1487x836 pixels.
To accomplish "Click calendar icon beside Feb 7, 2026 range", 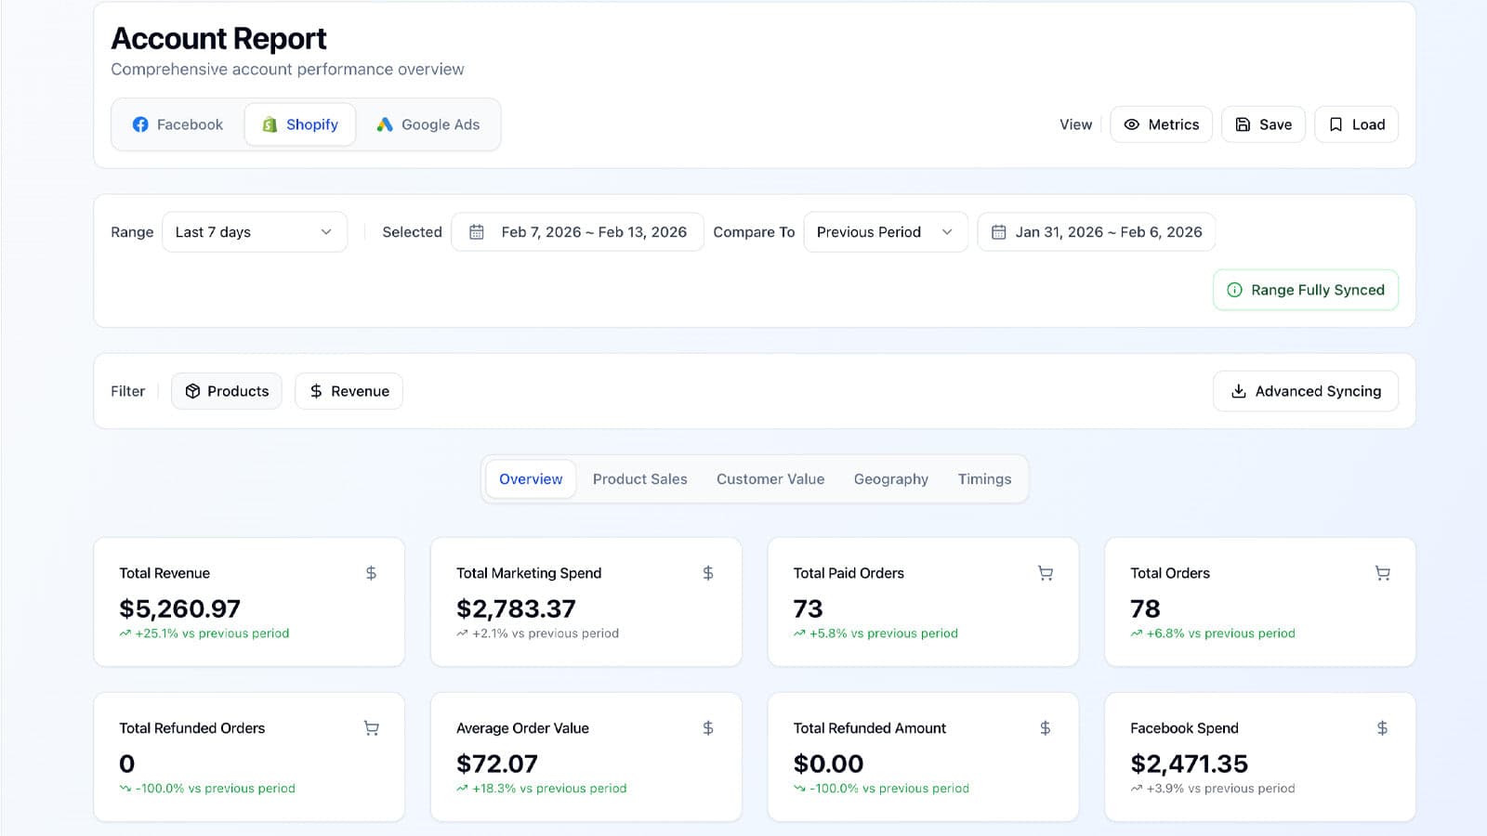I will [477, 232].
